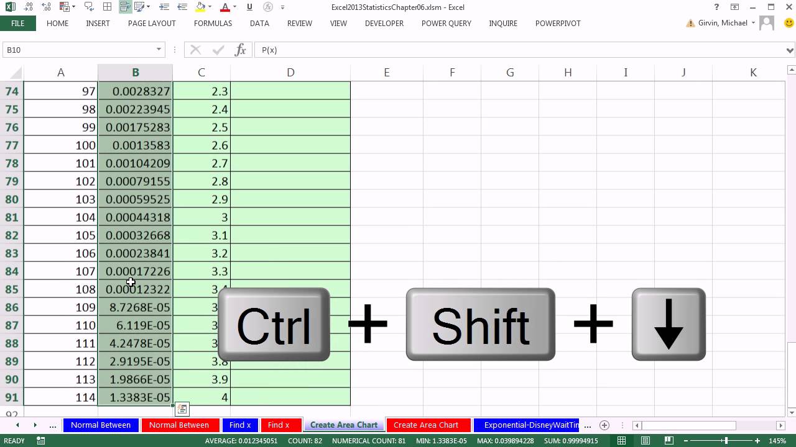Click Cancel X icon in formula bar
The width and height of the screenshot is (796, 447).
tap(195, 50)
